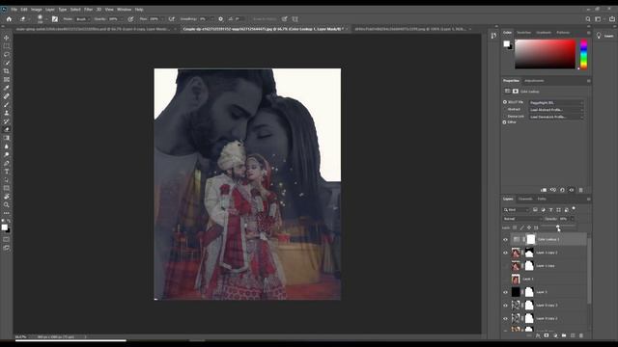Open smoothing options gear icon
Screen dimensions: 618x347
coord(220,19)
